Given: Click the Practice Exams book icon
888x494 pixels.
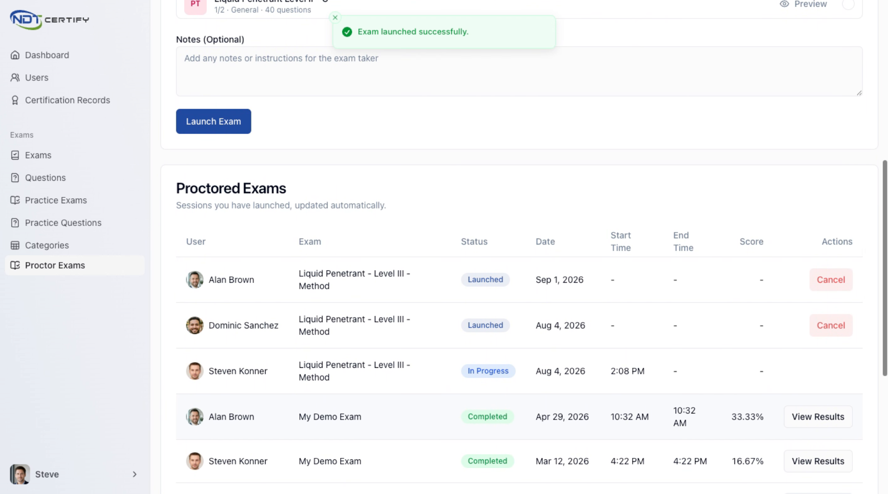Looking at the screenshot, I should pos(15,200).
